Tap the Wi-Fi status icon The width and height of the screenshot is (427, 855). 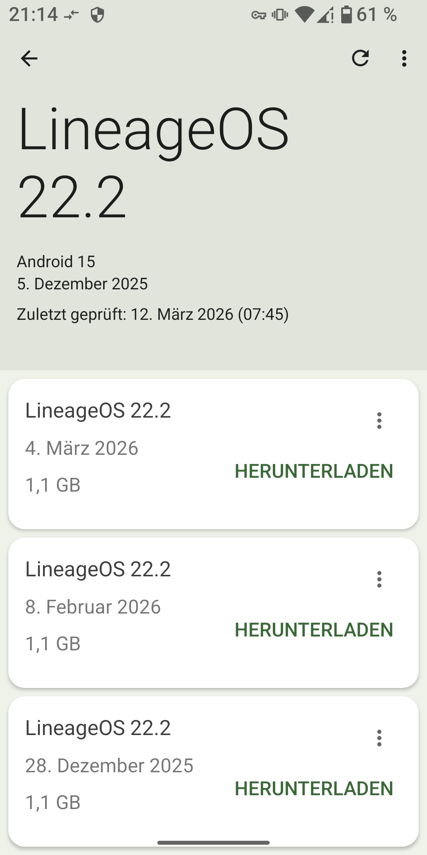click(x=304, y=15)
